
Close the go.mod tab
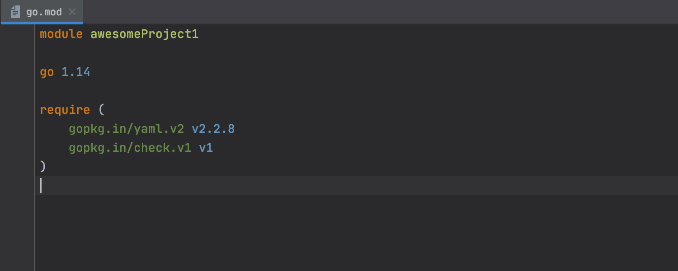coord(72,12)
